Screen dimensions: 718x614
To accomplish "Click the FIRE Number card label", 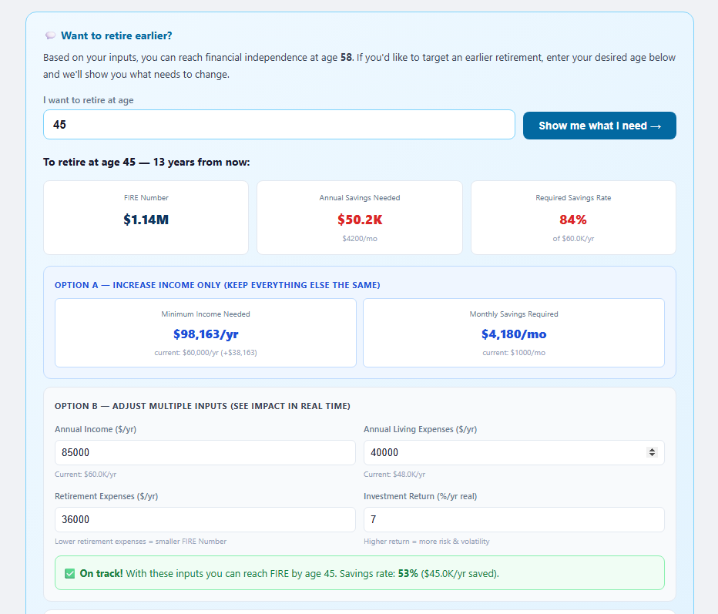I will 146,198.
